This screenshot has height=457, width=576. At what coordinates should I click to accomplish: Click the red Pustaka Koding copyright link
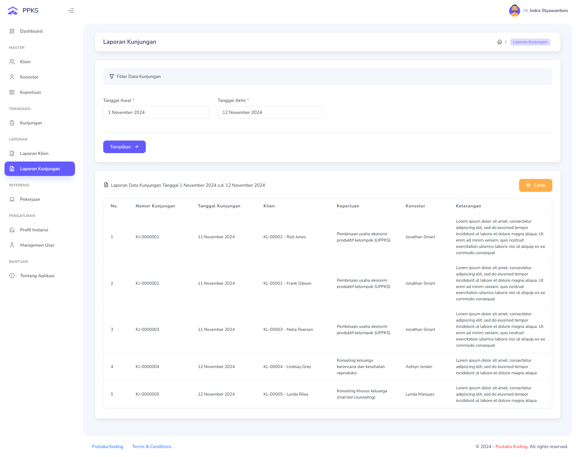point(511,447)
